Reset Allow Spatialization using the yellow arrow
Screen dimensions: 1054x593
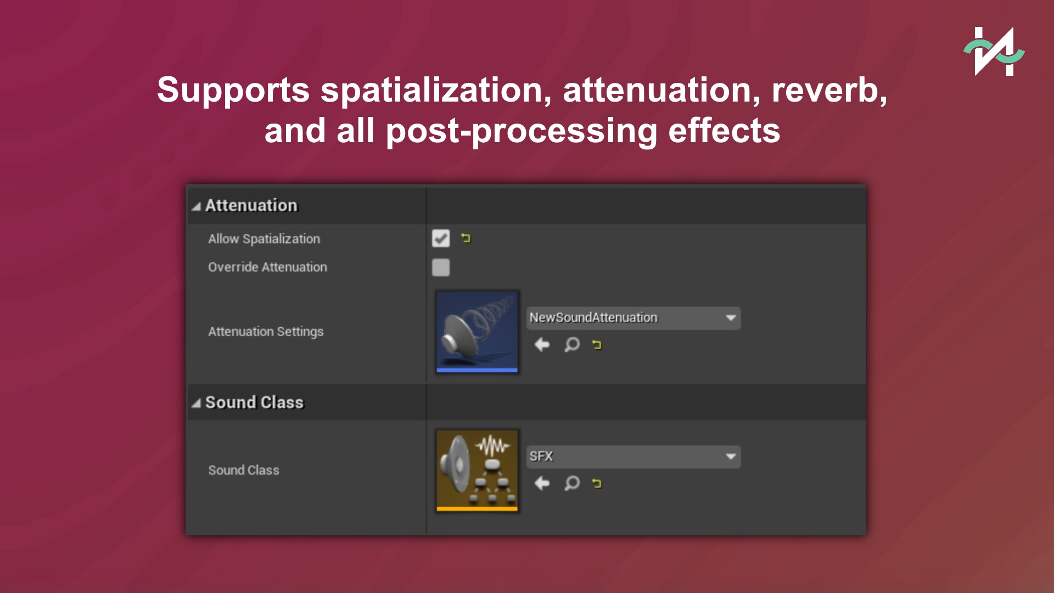(x=466, y=238)
